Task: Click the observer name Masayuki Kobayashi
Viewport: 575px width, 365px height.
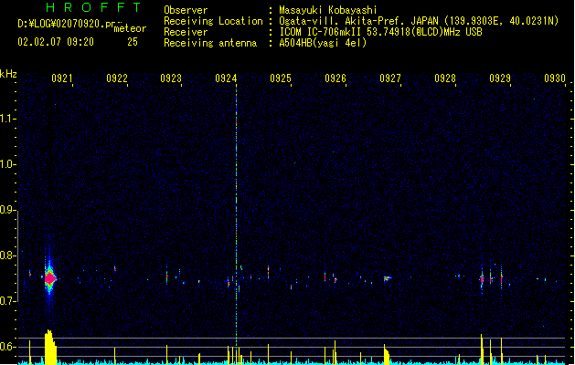Action: [328, 10]
